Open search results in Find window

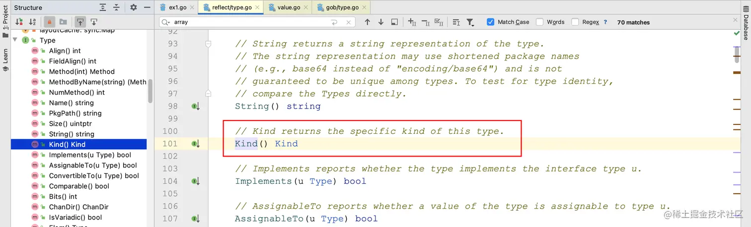pyautogui.click(x=394, y=22)
